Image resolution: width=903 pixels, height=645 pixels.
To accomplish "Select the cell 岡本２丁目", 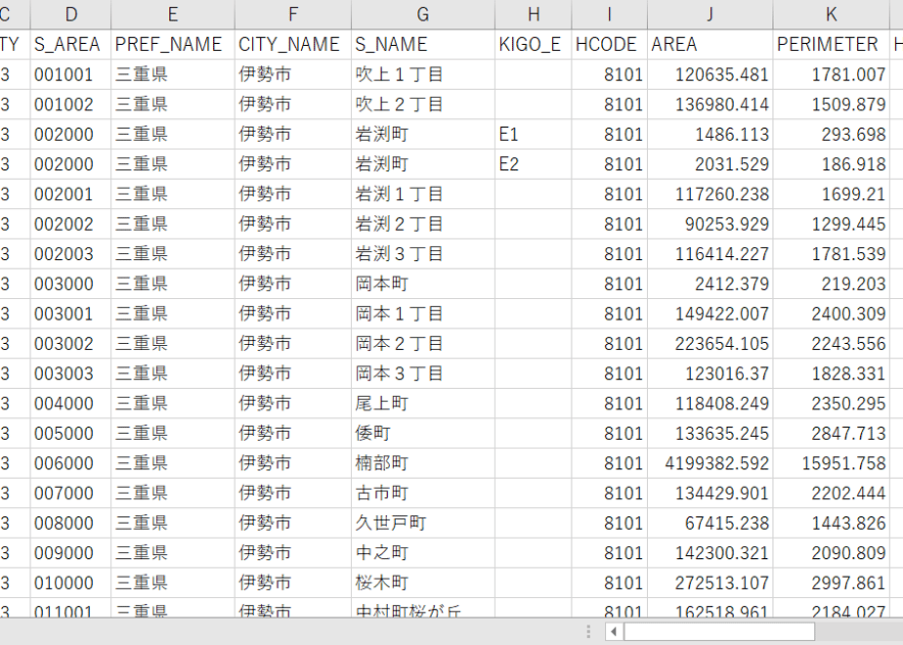I will 423,344.
